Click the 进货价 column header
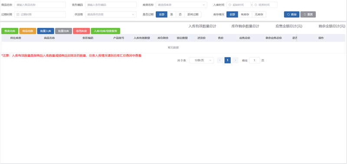 coord(201,38)
